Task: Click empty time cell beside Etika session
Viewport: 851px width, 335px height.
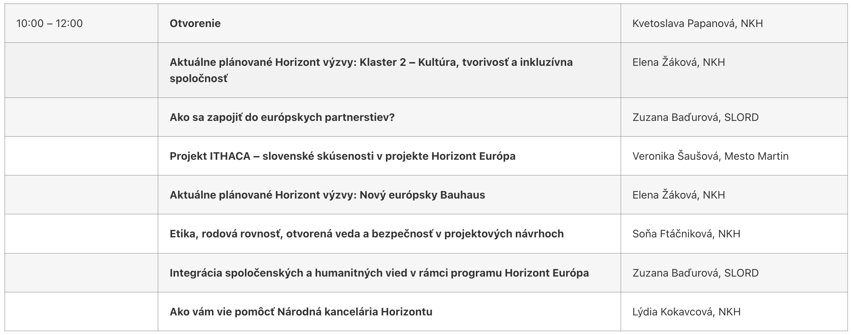Action: [x=81, y=234]
